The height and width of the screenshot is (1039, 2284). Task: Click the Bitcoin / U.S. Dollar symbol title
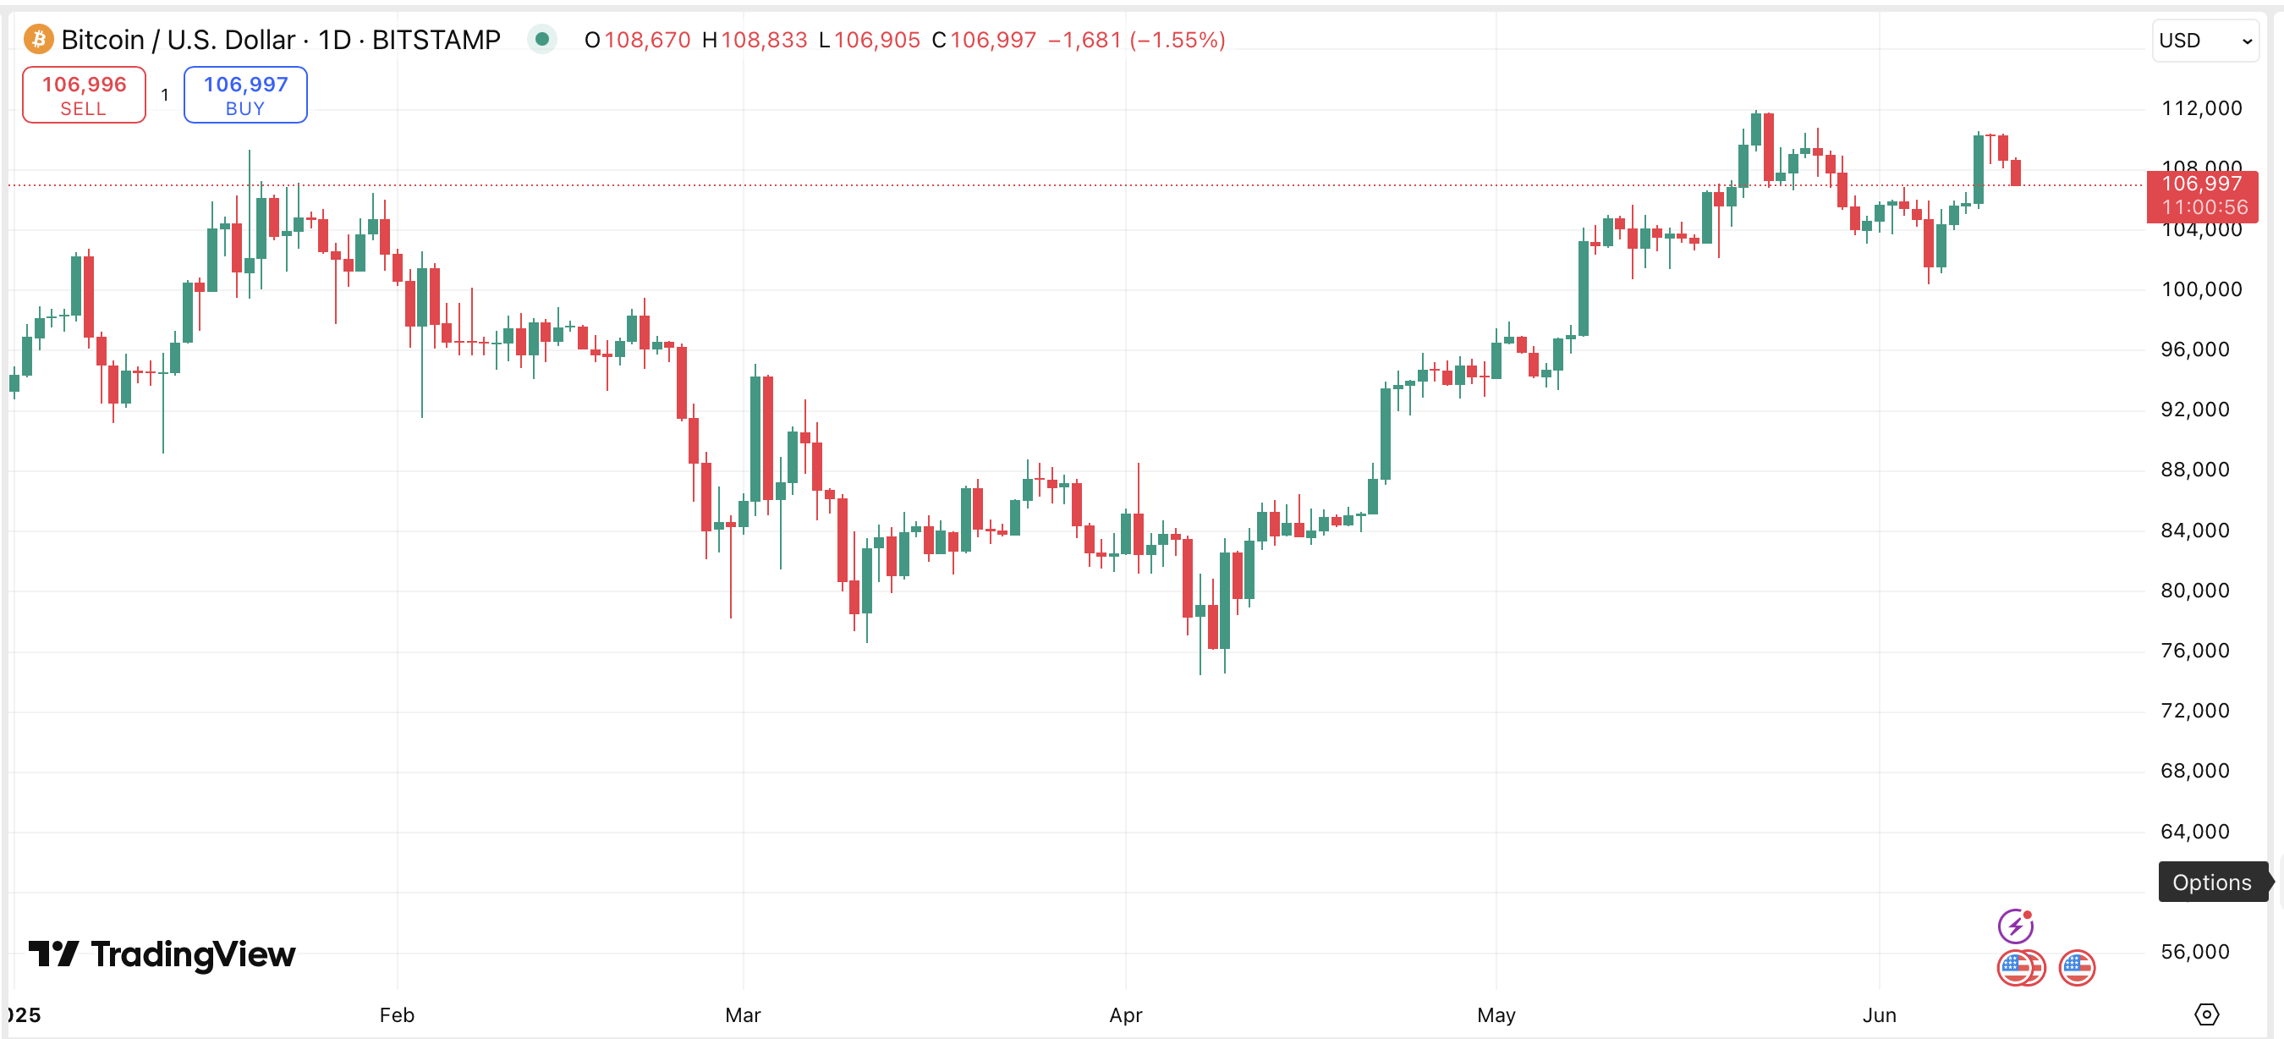coord(178,40)
